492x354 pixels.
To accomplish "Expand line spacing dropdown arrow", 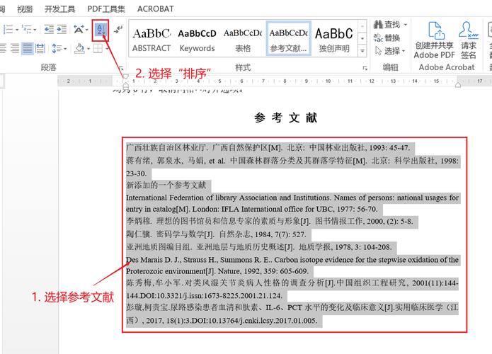I will tap(65, 49).
